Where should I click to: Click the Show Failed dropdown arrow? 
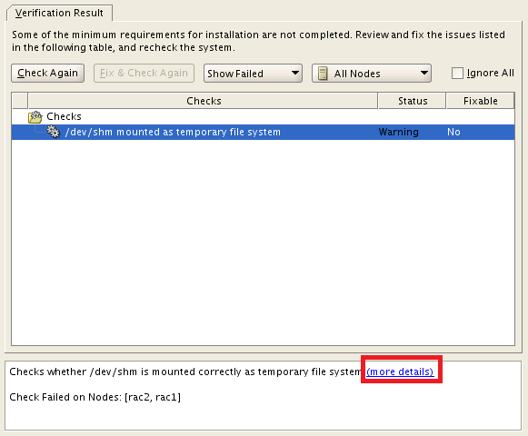pos(295,73)
